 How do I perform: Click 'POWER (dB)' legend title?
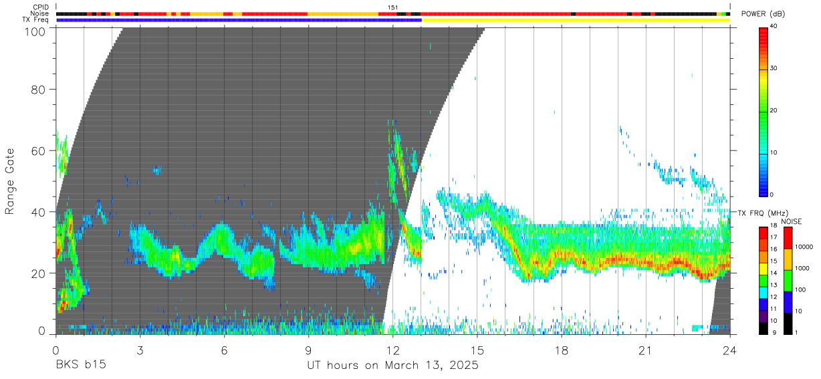(x=764, y=14)
